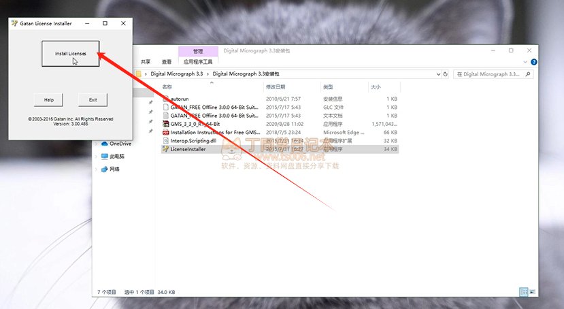Click the PDF icon of Installation Instructions
Screen dimensions: 564x309
tap(165, 132)
